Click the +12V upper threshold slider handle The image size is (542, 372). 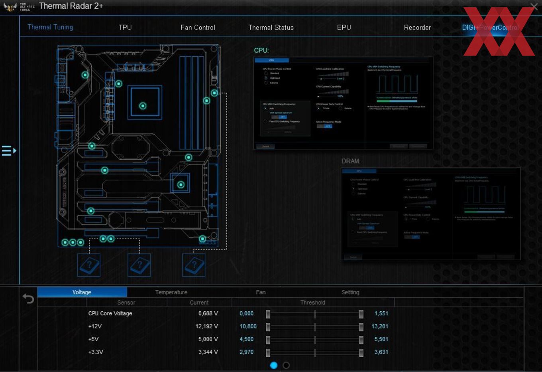pos(361,327)
